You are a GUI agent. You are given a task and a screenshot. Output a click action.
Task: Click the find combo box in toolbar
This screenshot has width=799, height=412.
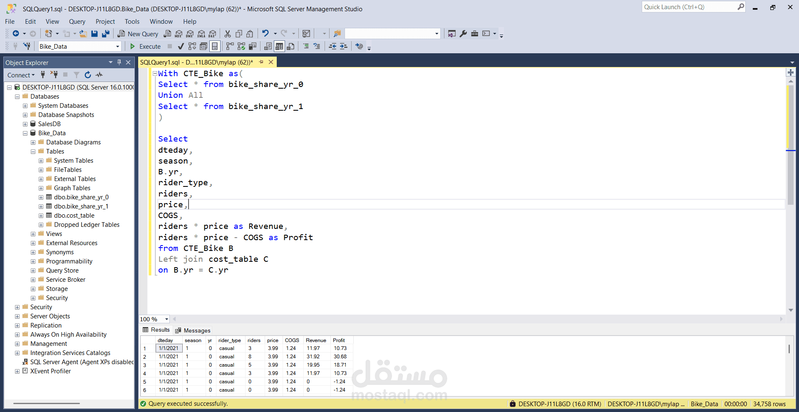392,34
